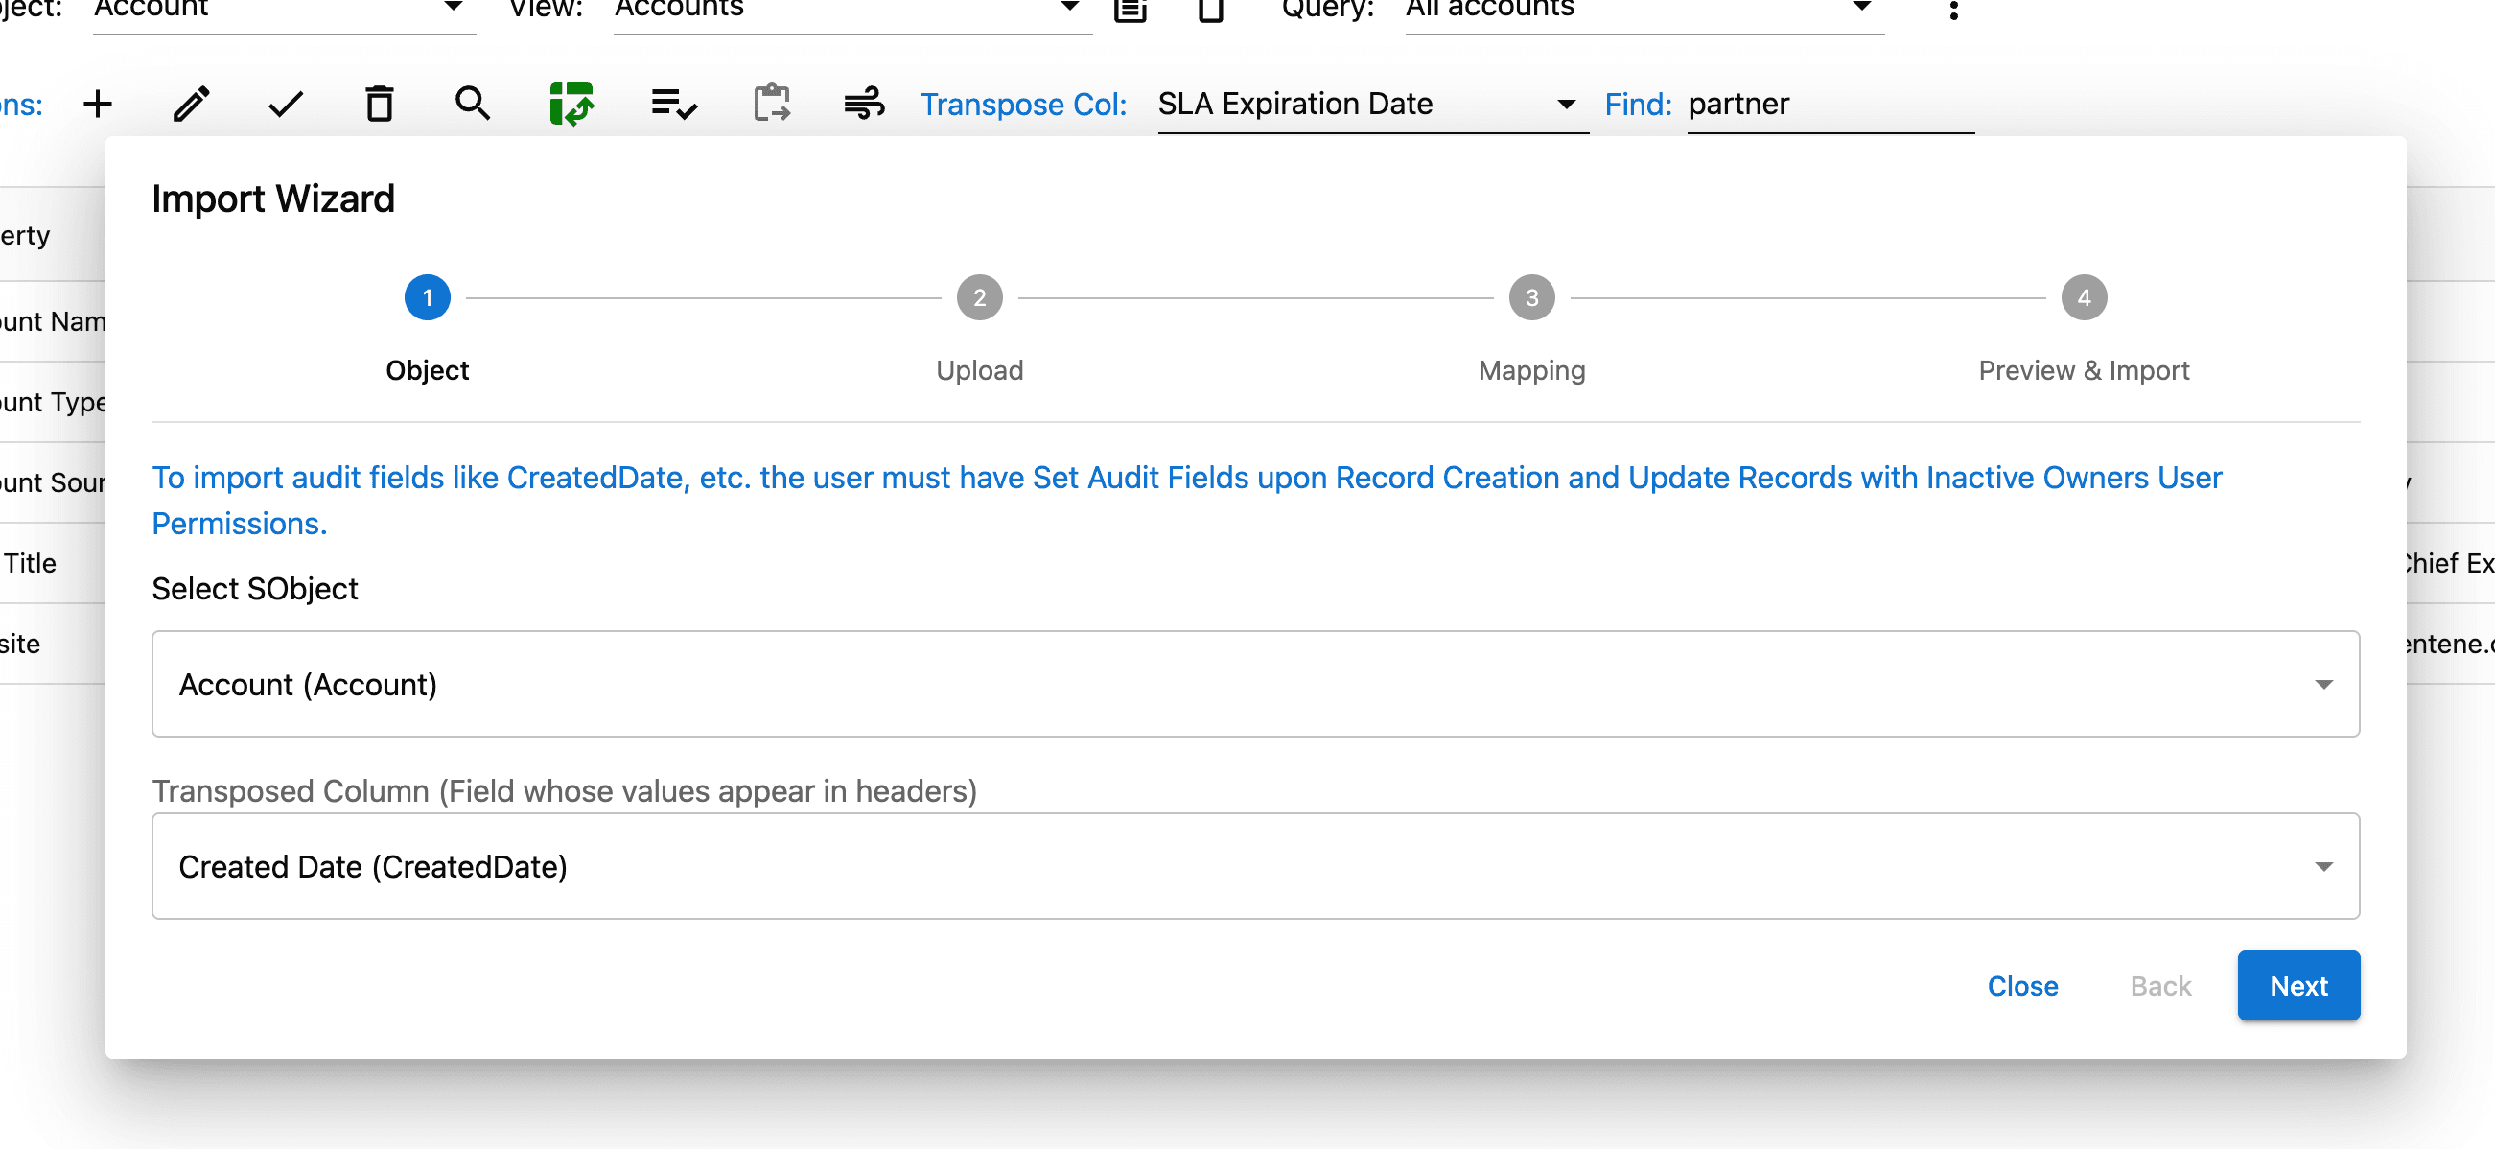Viewport: 2495px width, 1149px height.
Task: Expand the All accounts query dropdown
Action: (x=1643, y=10)
